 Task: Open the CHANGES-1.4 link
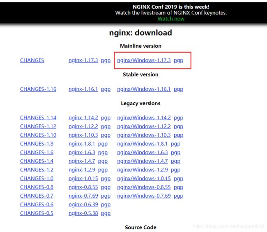click(x=37, y=161)
